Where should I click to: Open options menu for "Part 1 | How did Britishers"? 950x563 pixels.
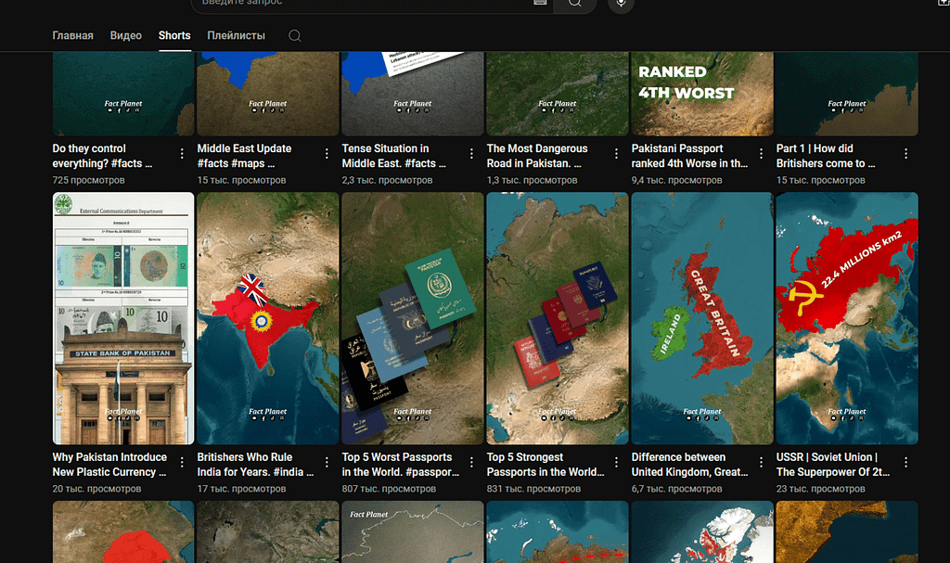(905, 154)
